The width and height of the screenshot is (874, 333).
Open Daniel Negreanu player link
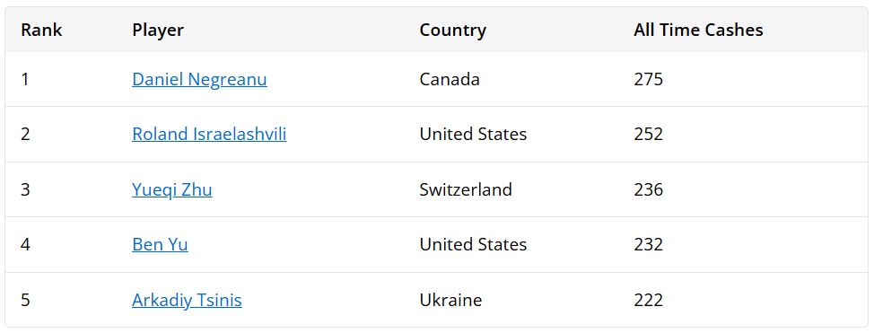click(199, 79)
